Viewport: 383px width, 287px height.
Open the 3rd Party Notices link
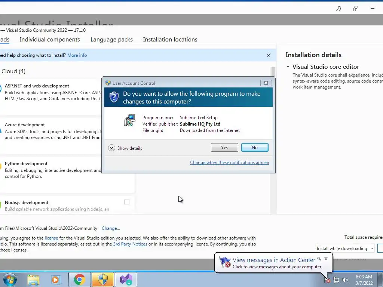pos(130,244)
